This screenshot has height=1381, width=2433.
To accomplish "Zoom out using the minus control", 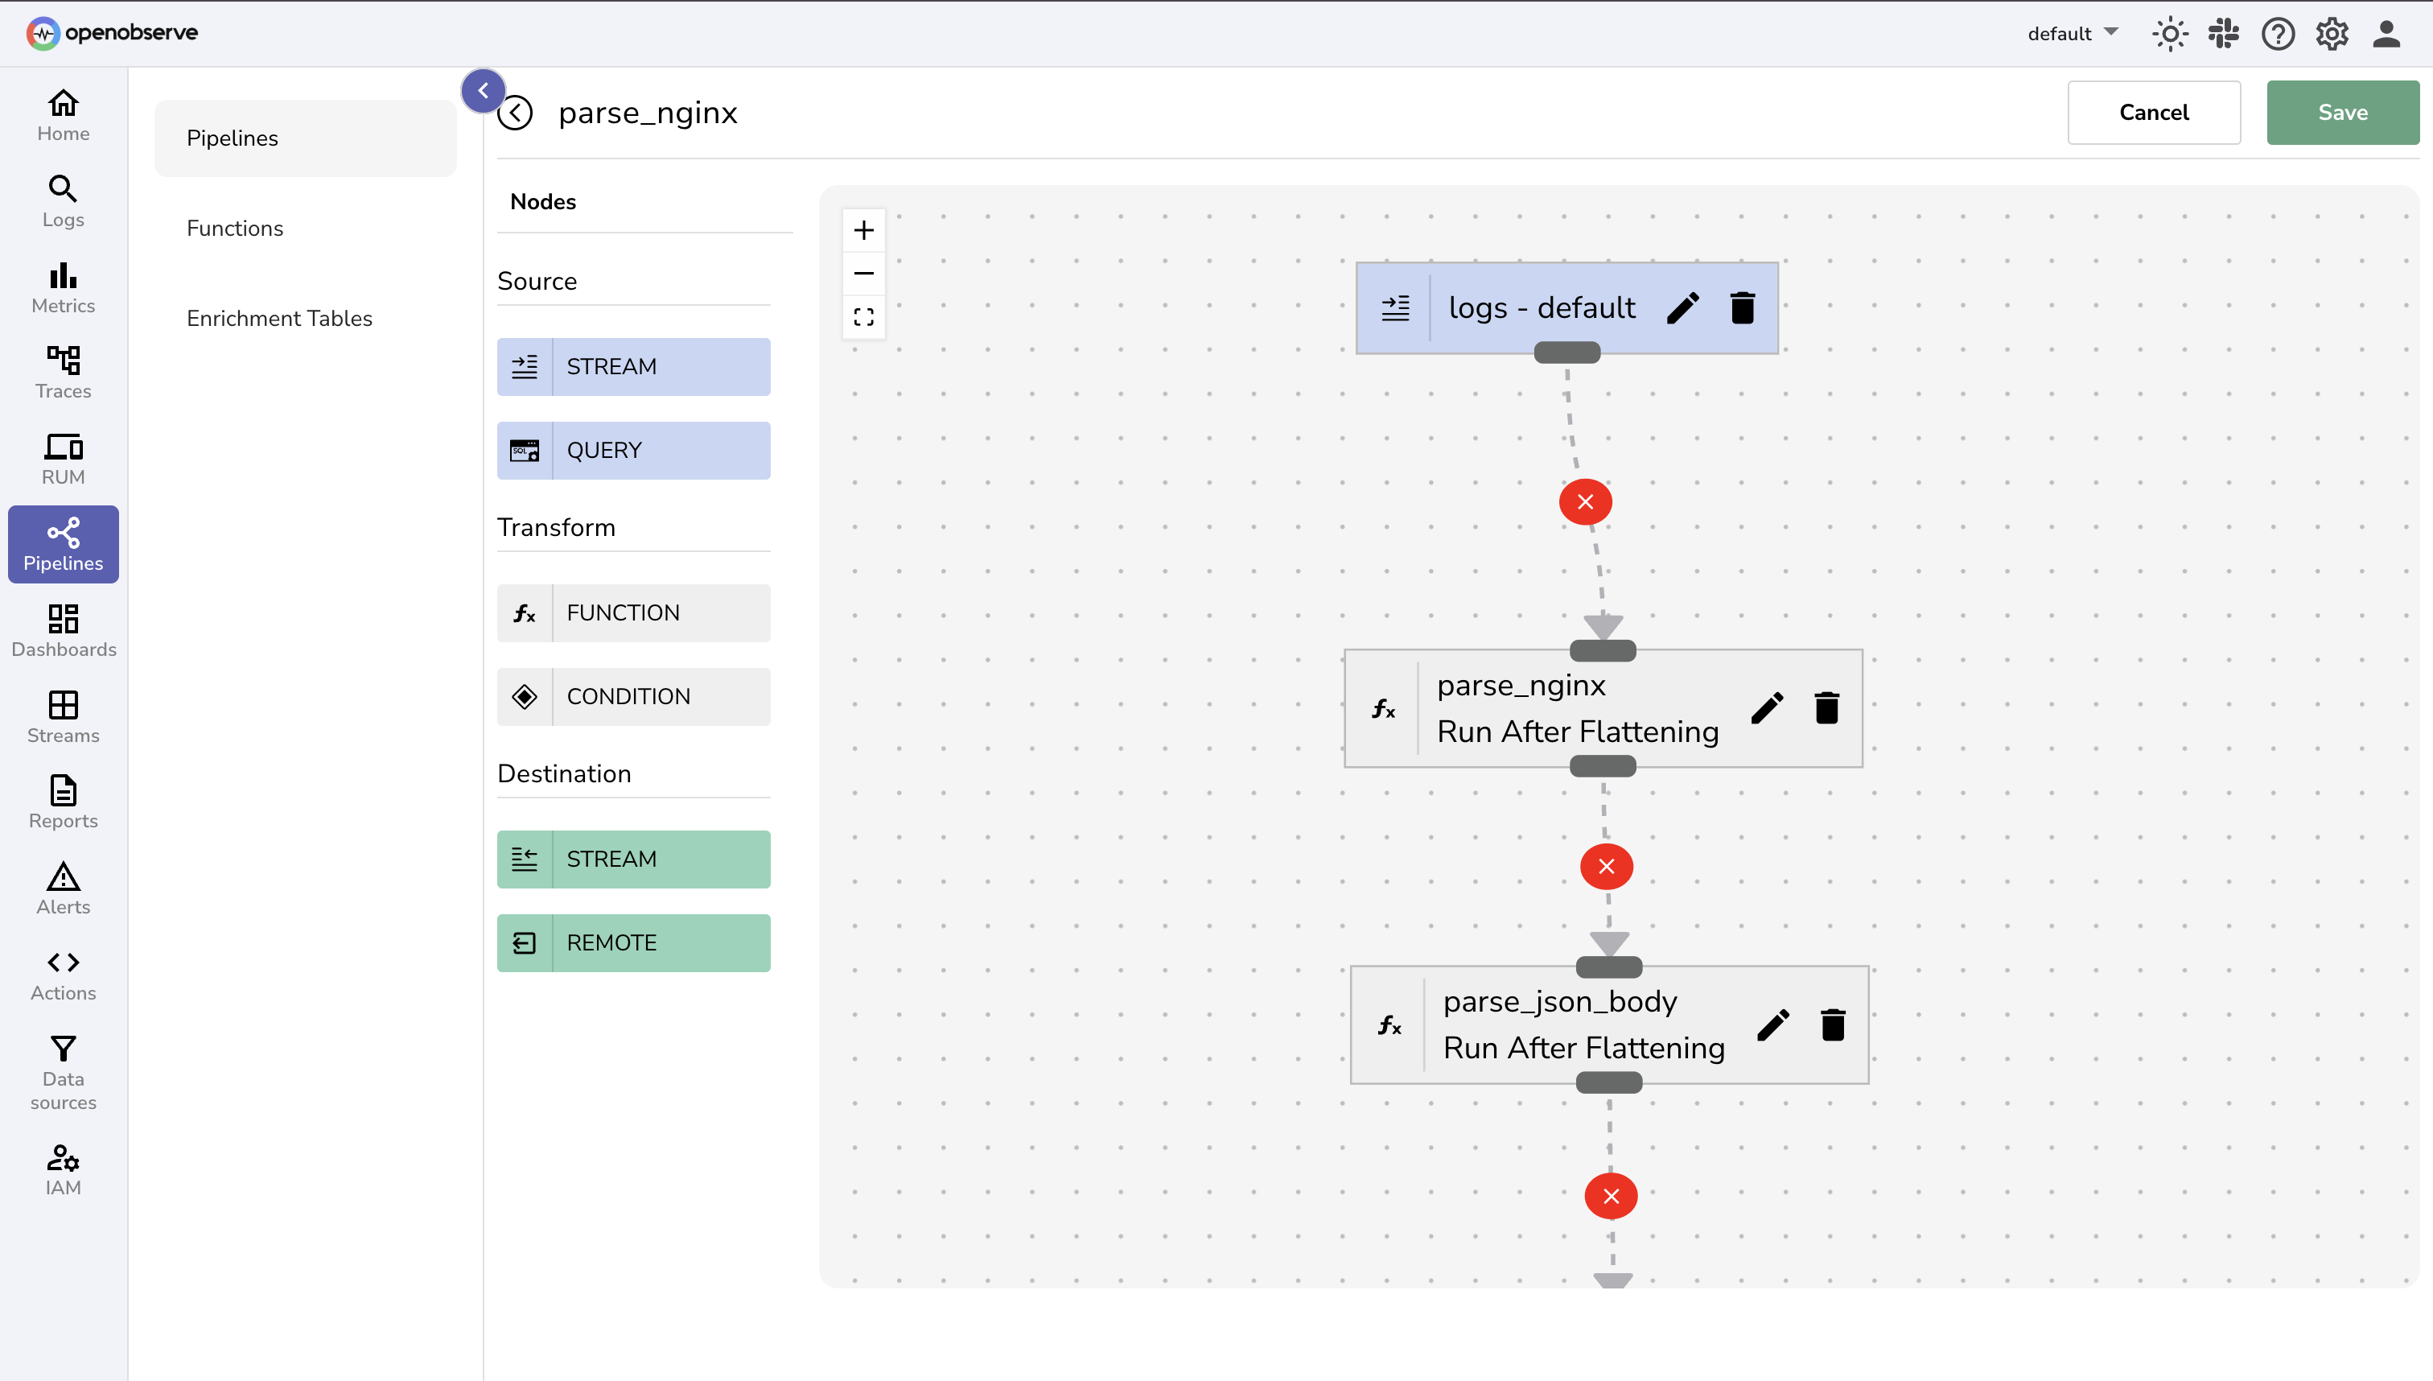I will (864, 273).
